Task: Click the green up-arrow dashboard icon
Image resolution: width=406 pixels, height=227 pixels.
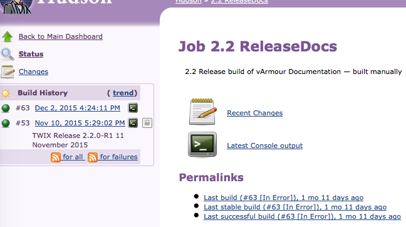Action: coord(8,36)
